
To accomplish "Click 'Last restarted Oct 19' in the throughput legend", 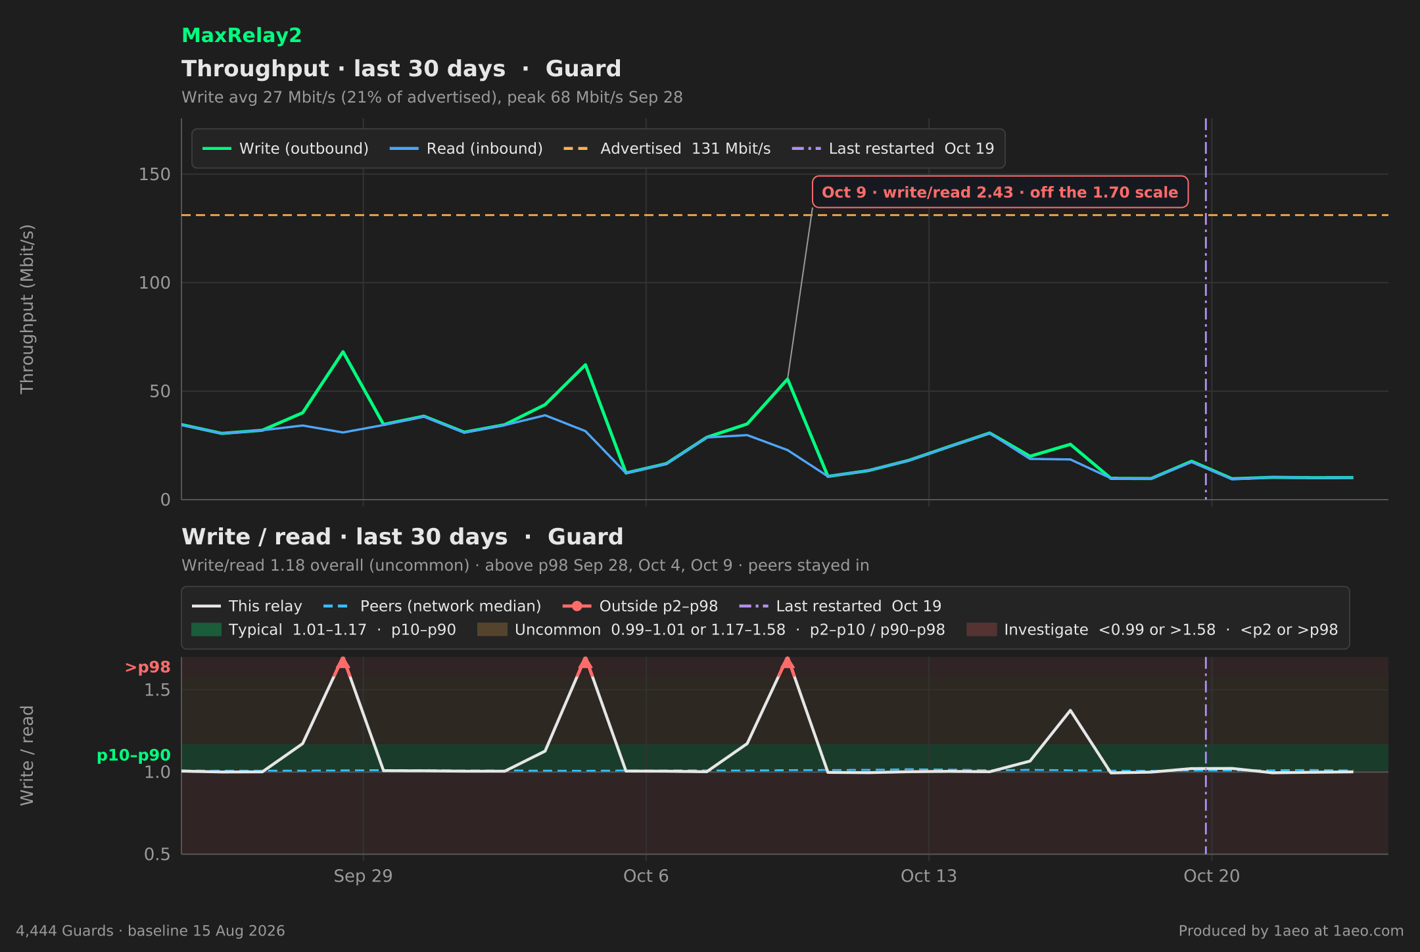I will click(x=893, y=149).
